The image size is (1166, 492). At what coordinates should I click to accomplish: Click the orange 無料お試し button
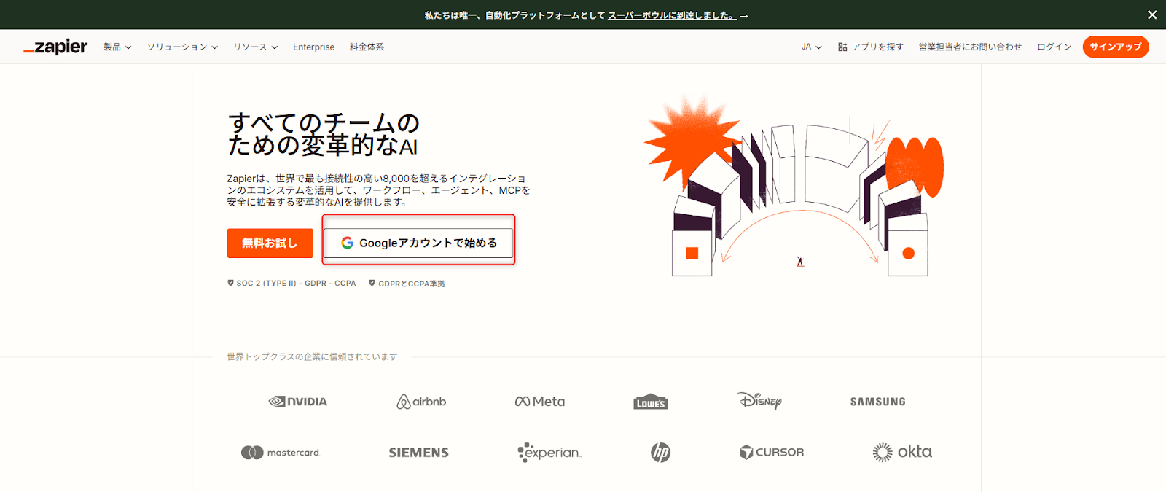270,243
